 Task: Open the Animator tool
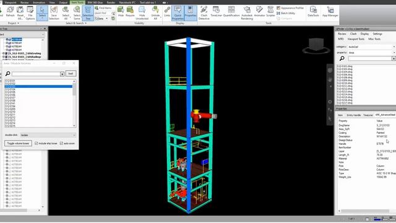pos(259,12)
